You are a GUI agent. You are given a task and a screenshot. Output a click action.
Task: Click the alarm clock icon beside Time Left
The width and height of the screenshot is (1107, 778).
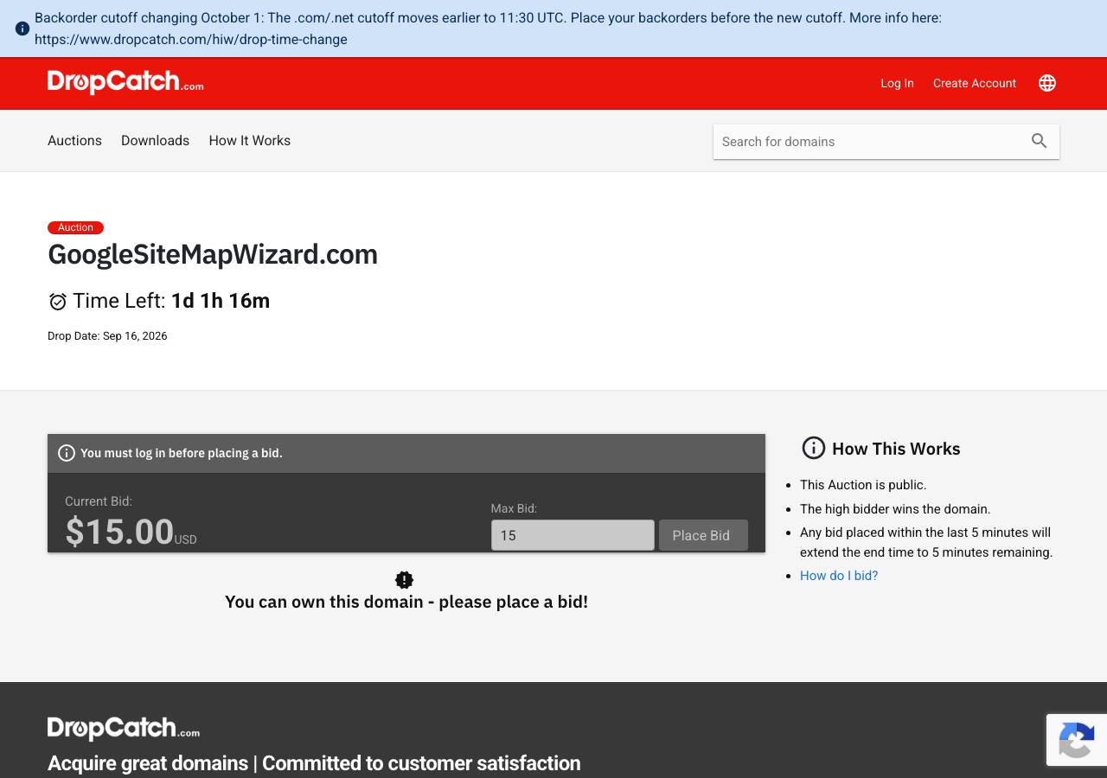click(58, 301)
